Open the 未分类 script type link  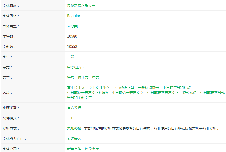(x=72, y=26)
